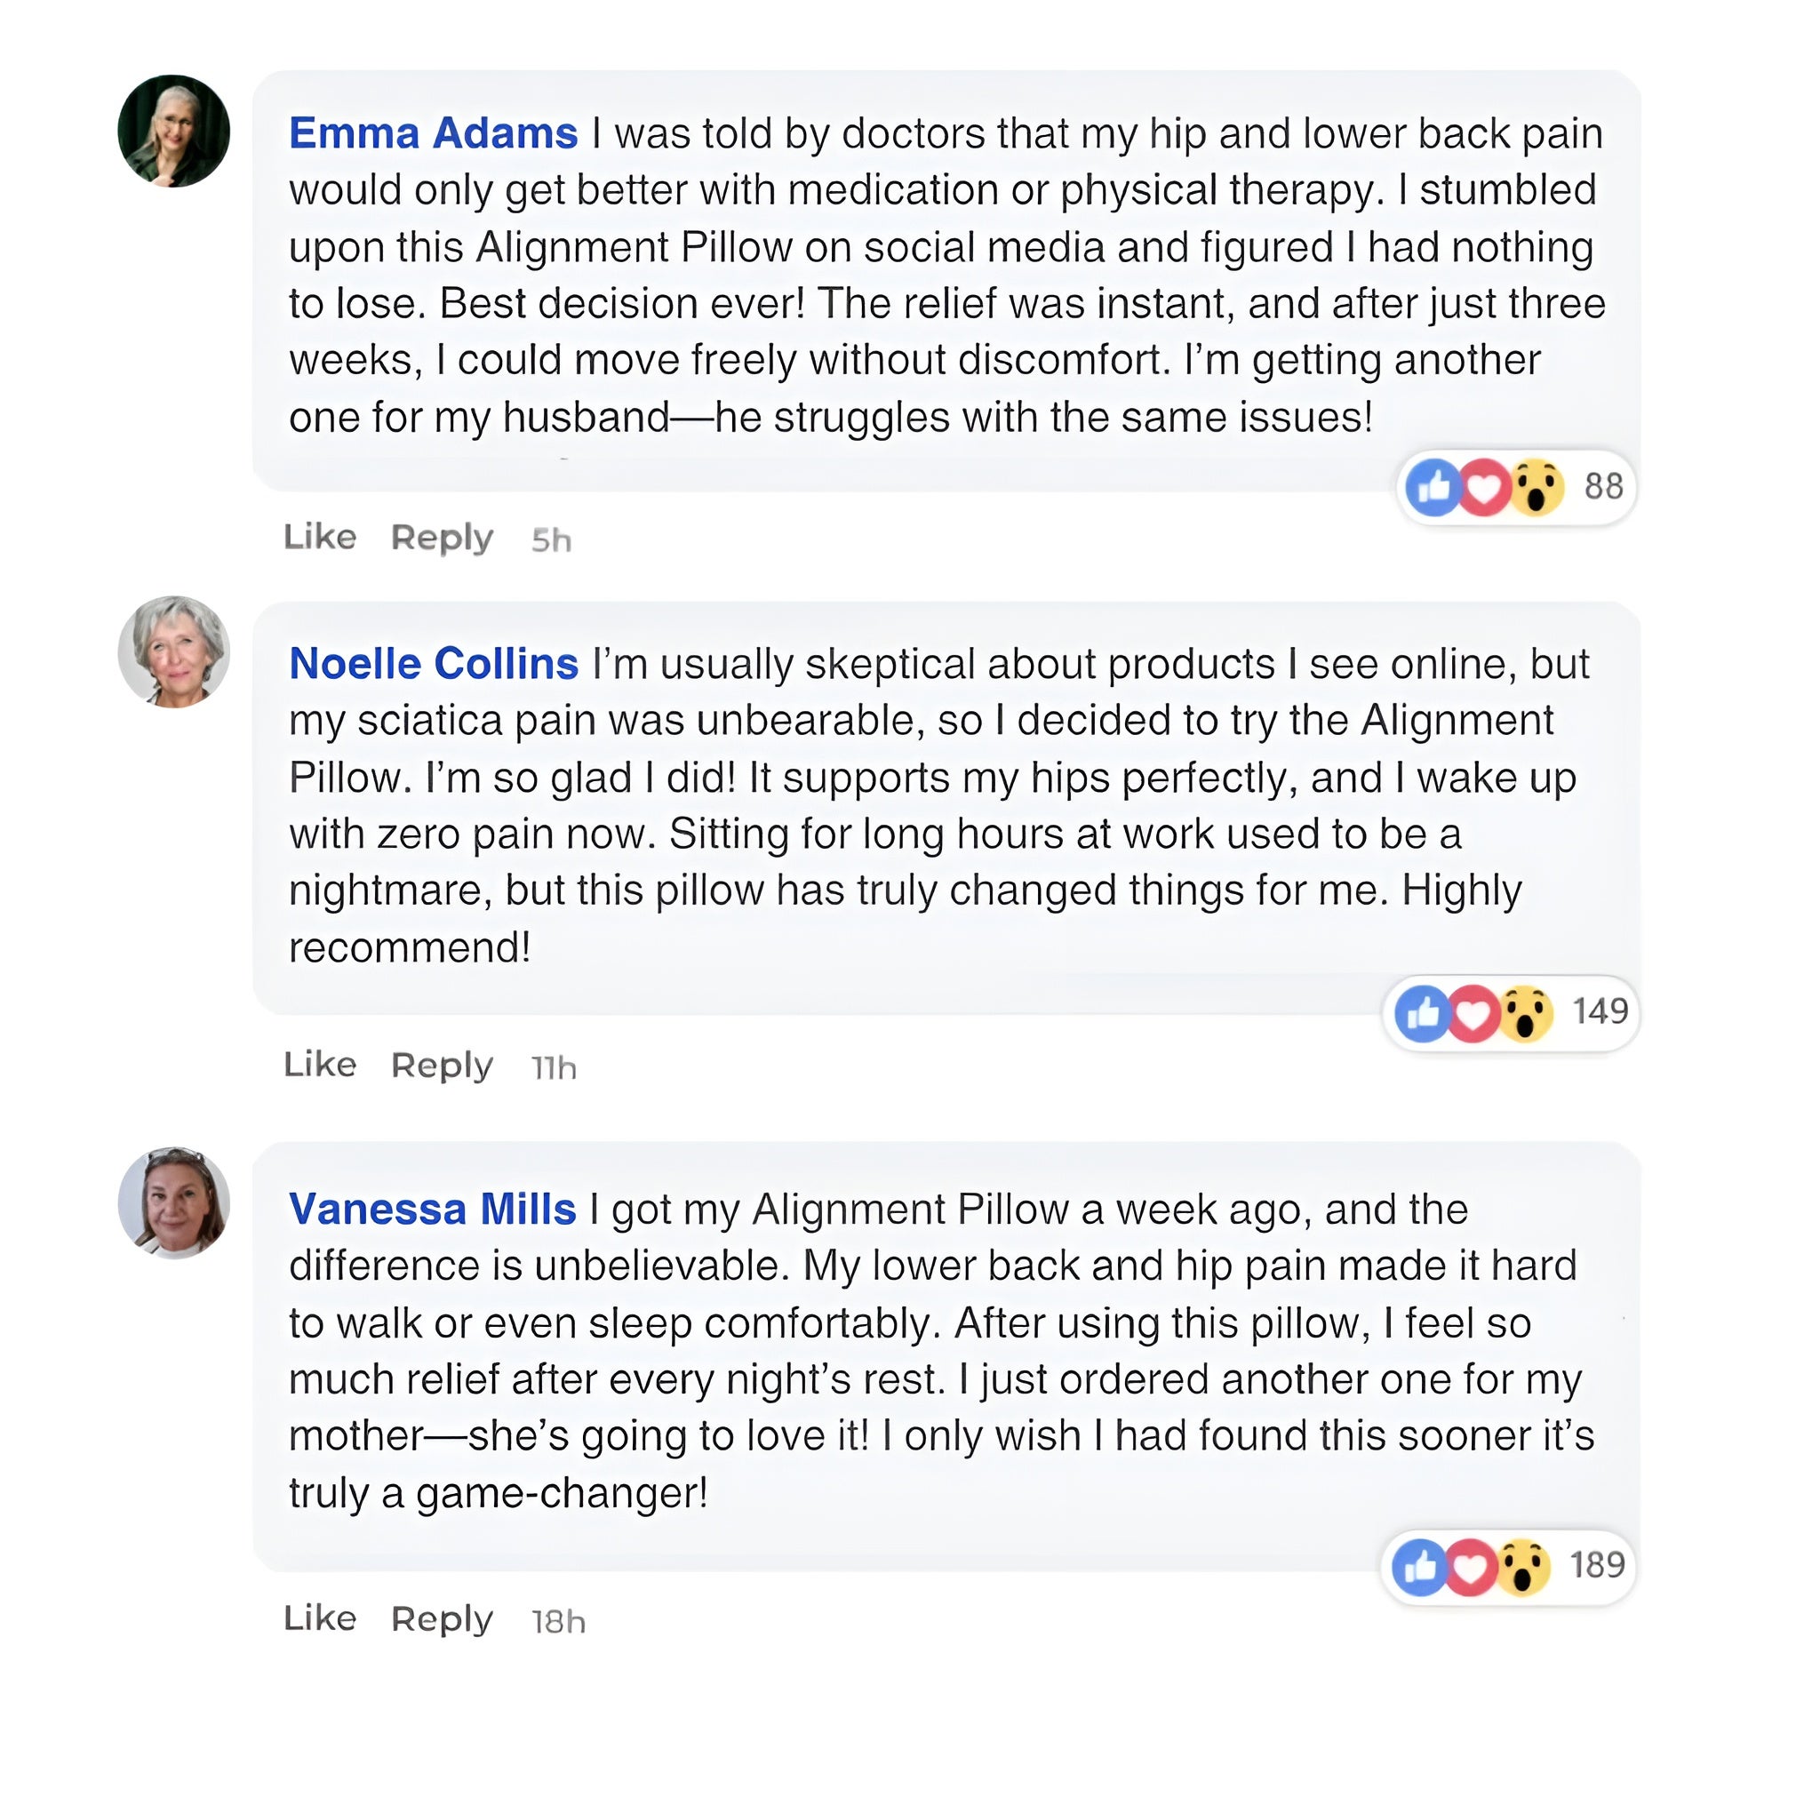Reply to Noelle Collins' comment
This screenshot has height=1797, width=1820.
click(x=441, y=1066)
